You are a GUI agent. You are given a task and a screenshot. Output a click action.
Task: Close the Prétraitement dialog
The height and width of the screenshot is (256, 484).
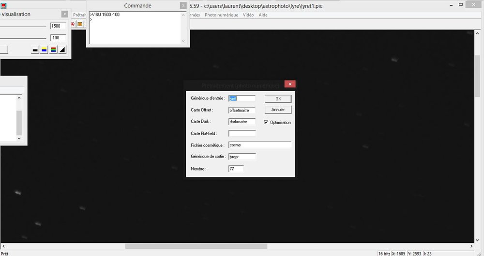click(x=290, y=84)
